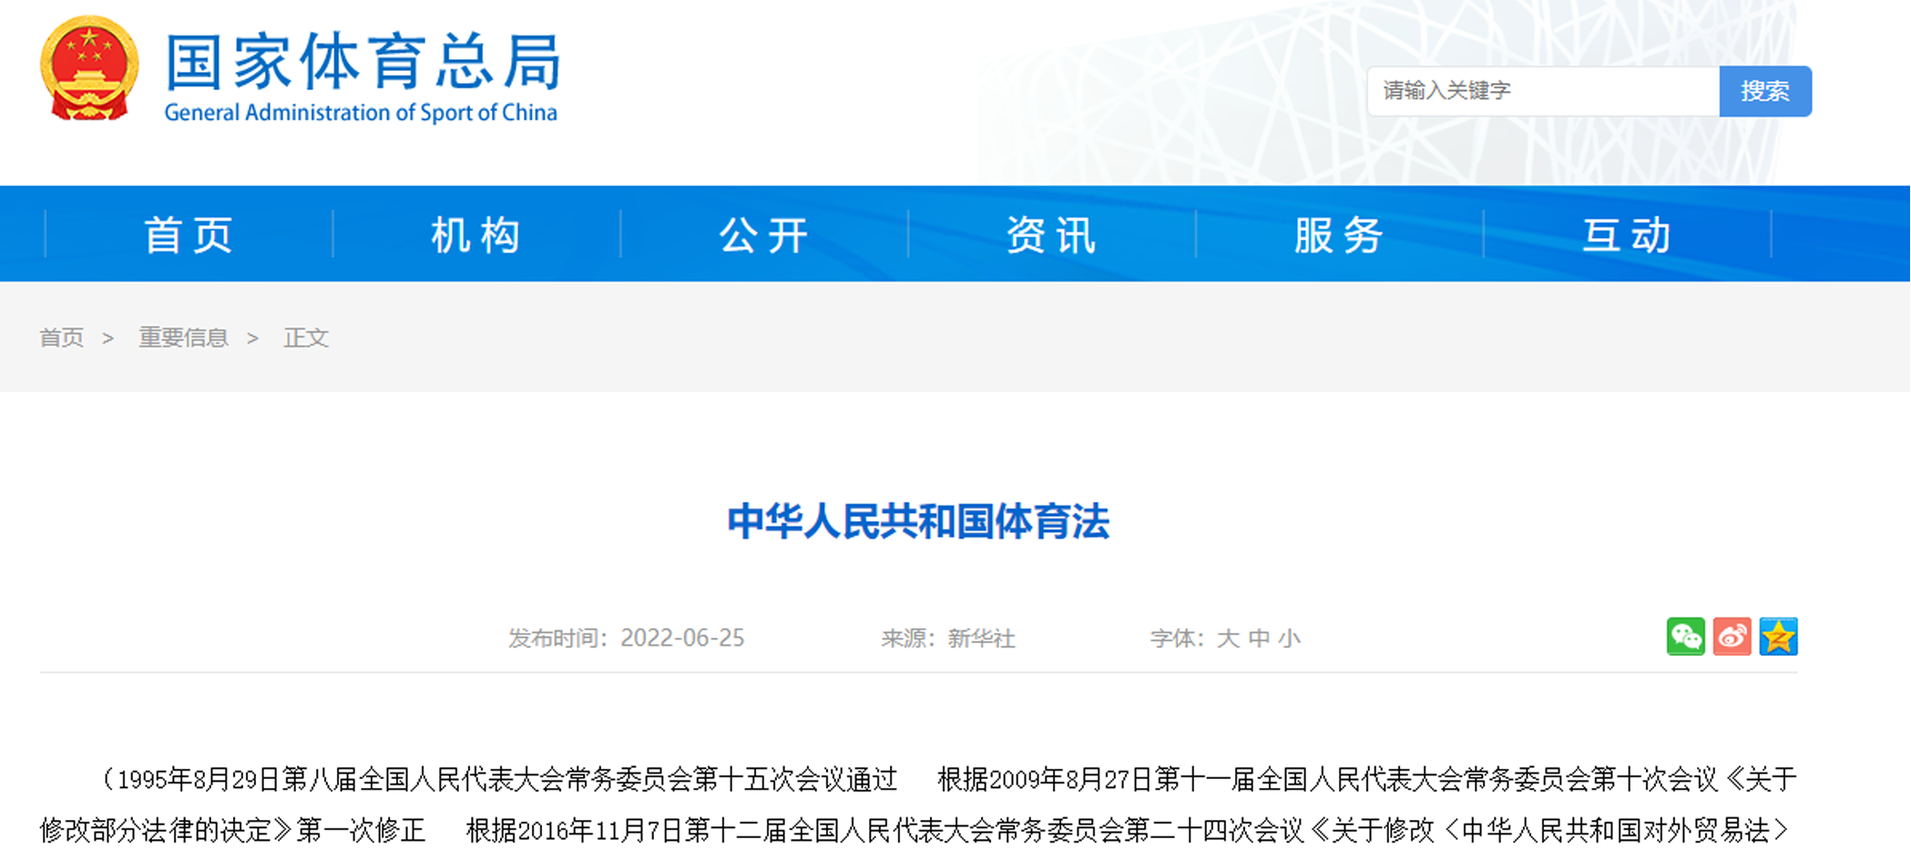Open the 机构 navigation menu
Screen dimensions: 1911x860
(x=476, y=234)
